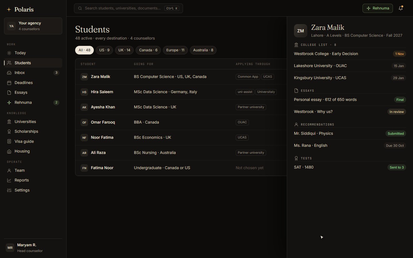Image resolution: width=413 pixels, height=258 pixels.
Task: Focus the search students input field
Action: [x=128, y=8]
